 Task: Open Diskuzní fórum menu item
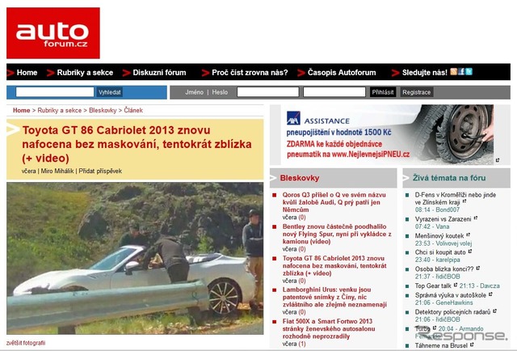pos(159,72)
